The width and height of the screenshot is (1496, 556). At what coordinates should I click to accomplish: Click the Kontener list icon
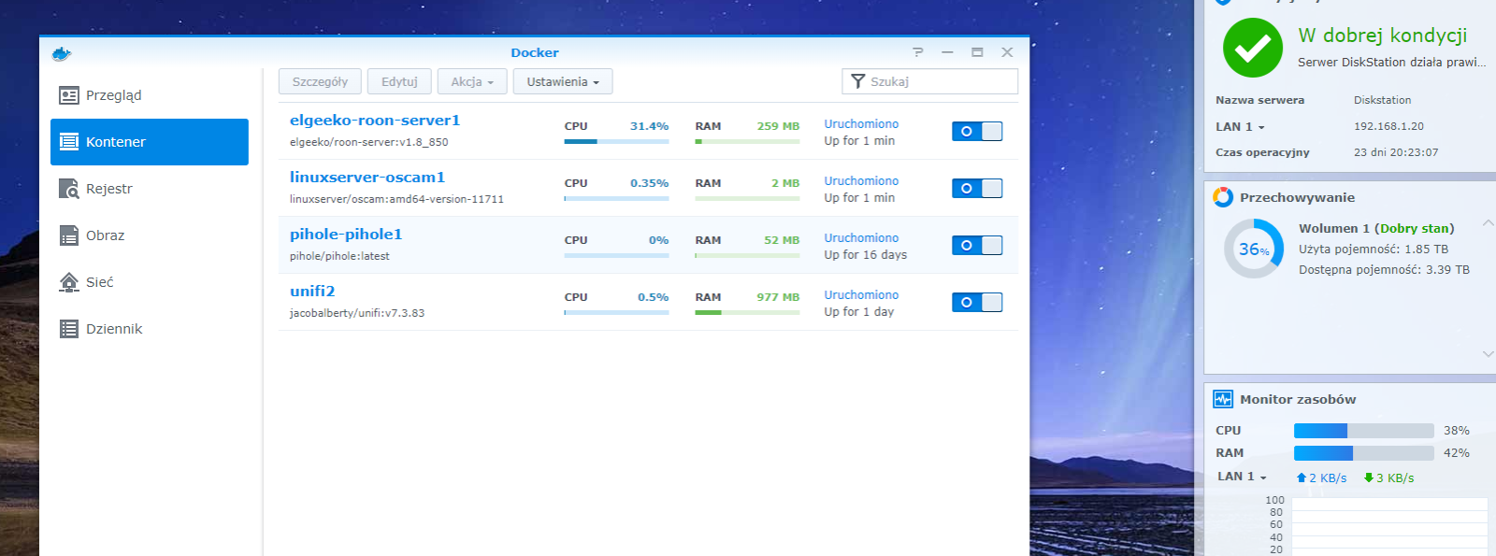point(69,142)
